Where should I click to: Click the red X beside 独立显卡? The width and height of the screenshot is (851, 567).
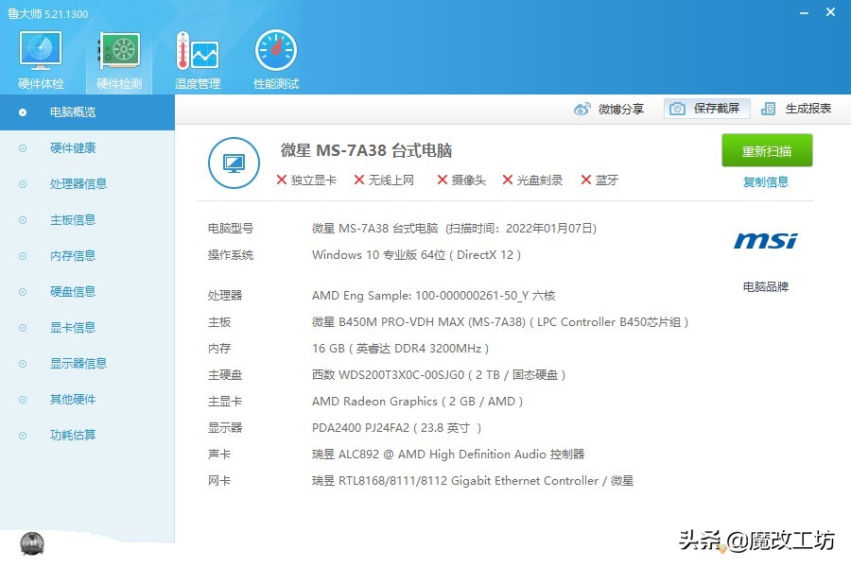point(284,180)
